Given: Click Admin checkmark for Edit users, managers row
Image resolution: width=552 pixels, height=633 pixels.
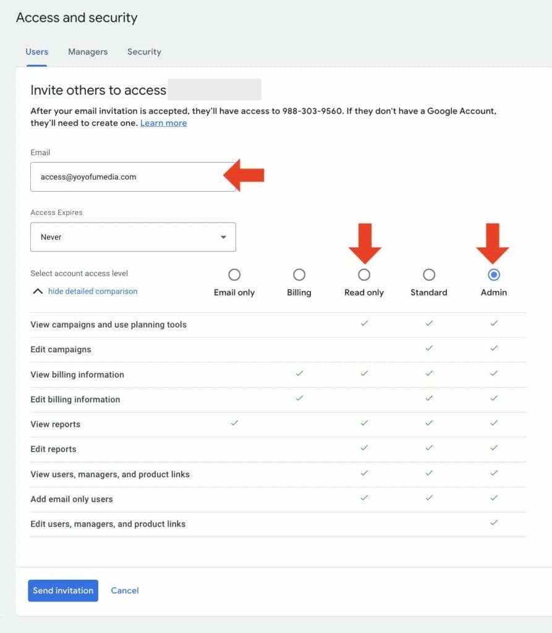Looking at the screenshot, I should [494, 523].
